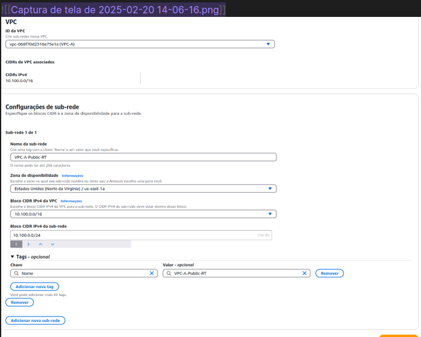This screenshot has height=337, width=421.
Task: Click the left arrow under subnet CIDR
Action: pyautogui.click(x=17, y=244)
